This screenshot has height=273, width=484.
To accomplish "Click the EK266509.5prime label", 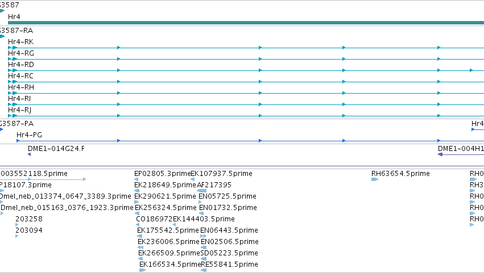I will (x=169, y=254).
